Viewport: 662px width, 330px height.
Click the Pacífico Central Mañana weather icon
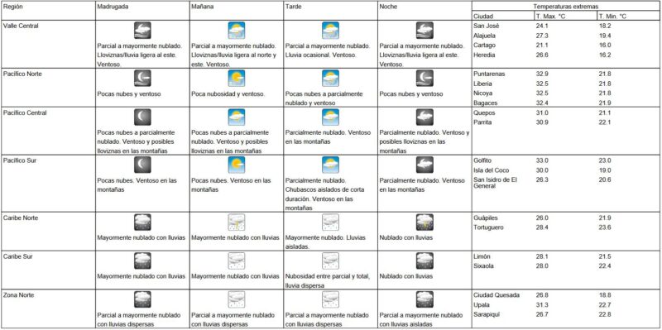point(237,117)
